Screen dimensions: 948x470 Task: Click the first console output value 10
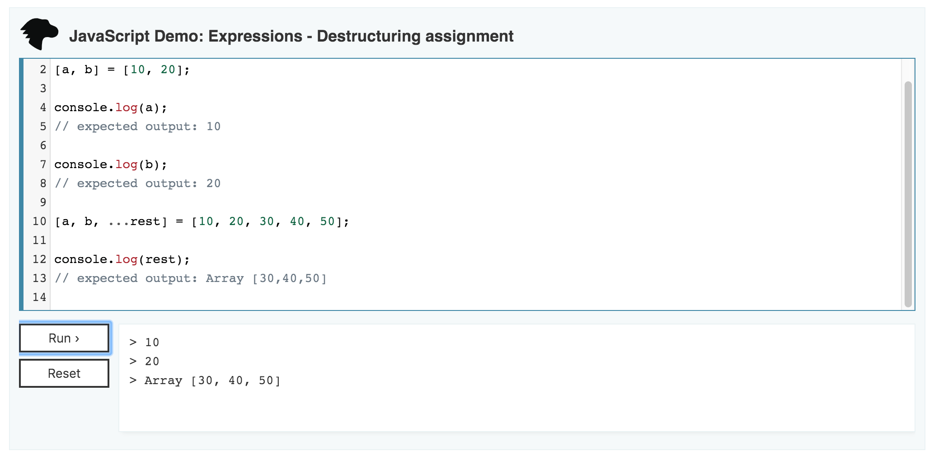point(152,343)
